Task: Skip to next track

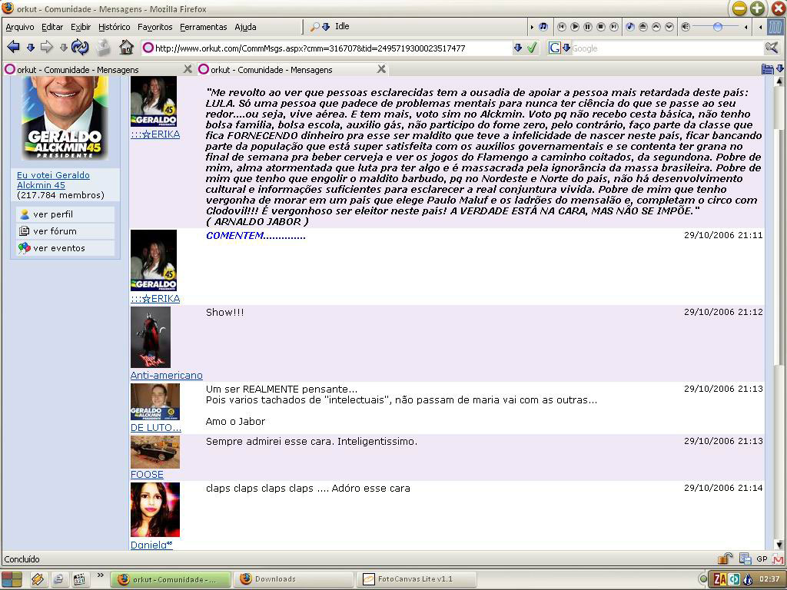Action: (x=614, y=27)
